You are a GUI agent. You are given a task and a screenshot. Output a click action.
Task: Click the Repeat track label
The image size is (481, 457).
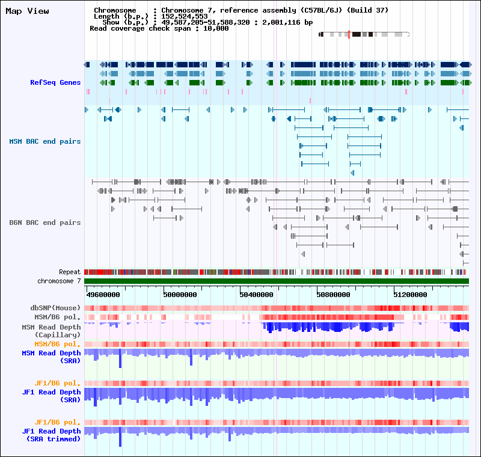pyautogui.click(x=70, y=272)
